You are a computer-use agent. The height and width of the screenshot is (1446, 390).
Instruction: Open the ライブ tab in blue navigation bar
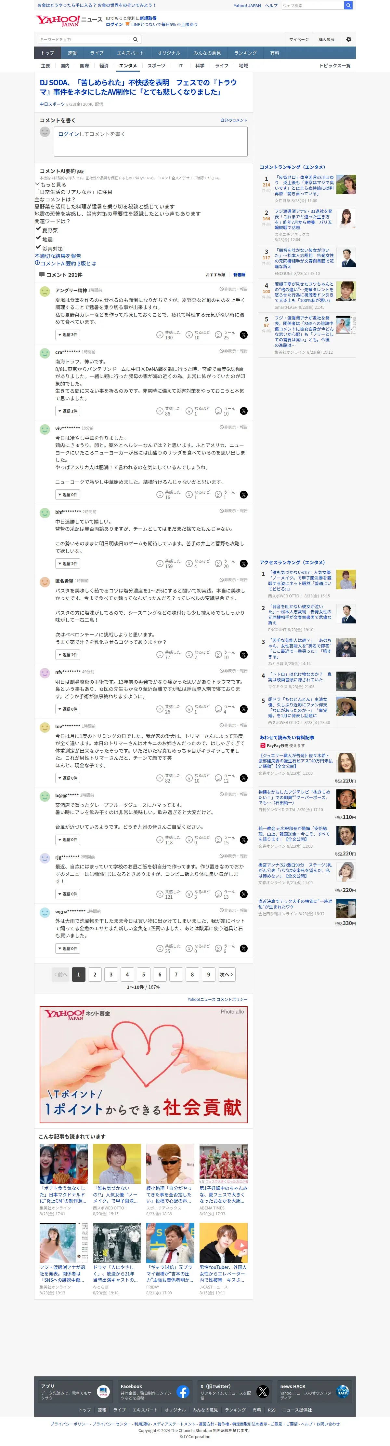[x=97, y=53]
